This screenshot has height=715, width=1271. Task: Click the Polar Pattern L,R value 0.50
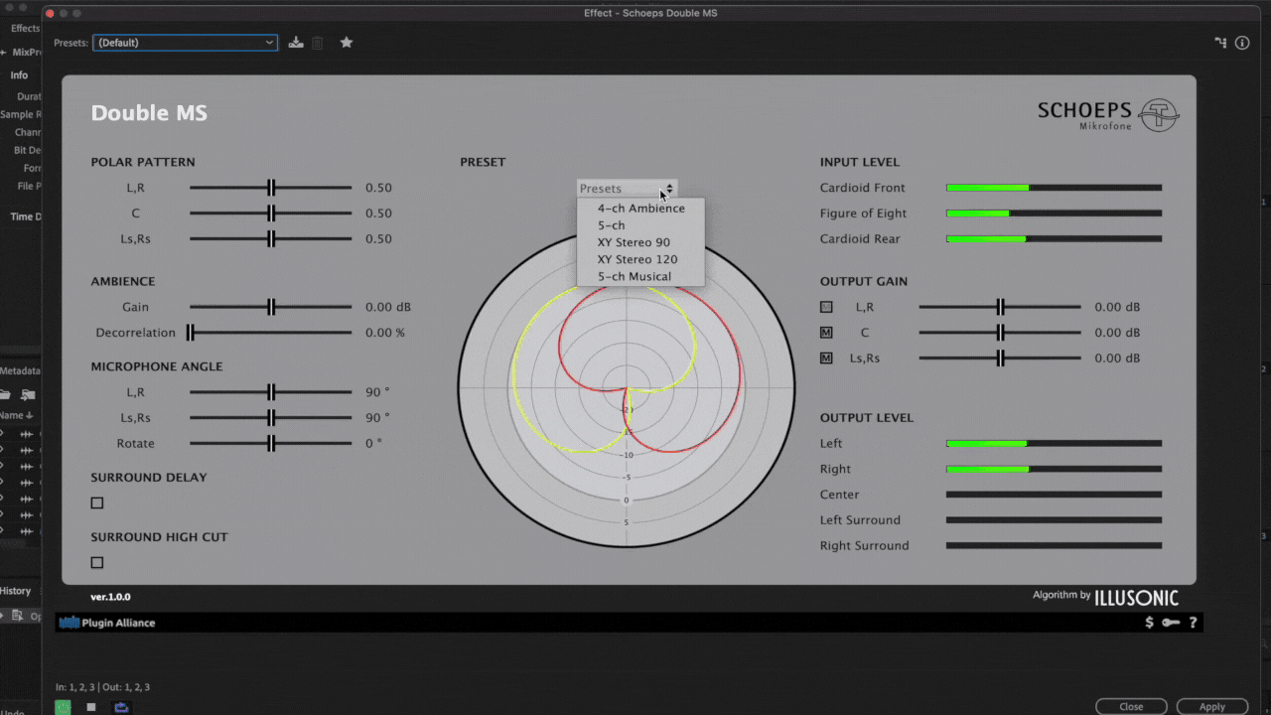coord(378,188)
